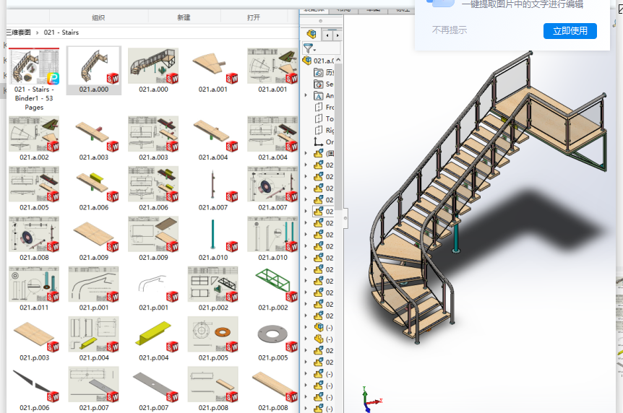The height and width of the screenshot is (413, 623).
Task: Select the 021.p.004 yellow channel part file
Action: pos(153,339)
